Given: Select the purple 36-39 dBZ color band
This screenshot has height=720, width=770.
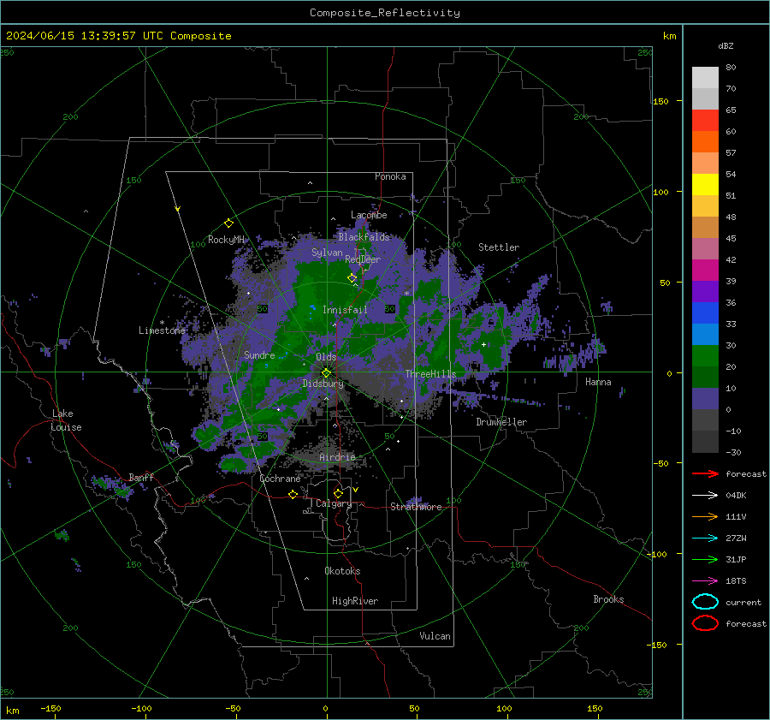Looking at the screenshot, I should [x=705, y=292].
